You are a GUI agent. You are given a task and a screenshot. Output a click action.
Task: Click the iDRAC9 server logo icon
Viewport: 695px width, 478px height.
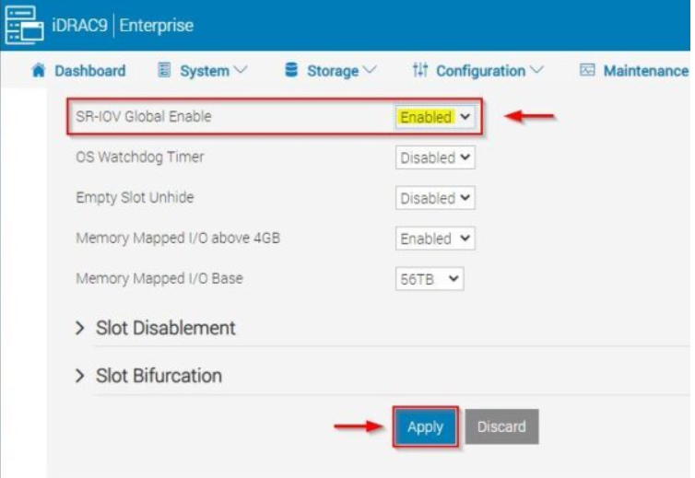[x=24, y=25]
